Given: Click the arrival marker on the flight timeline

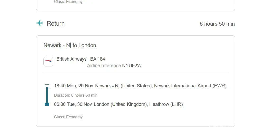Looking at the screenshot, I should [x=47, y=104].
